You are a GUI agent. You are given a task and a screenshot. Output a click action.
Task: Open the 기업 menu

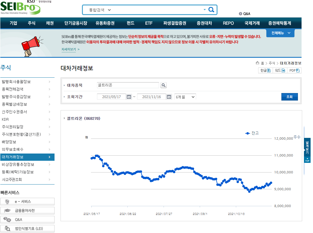coord(13,23)
